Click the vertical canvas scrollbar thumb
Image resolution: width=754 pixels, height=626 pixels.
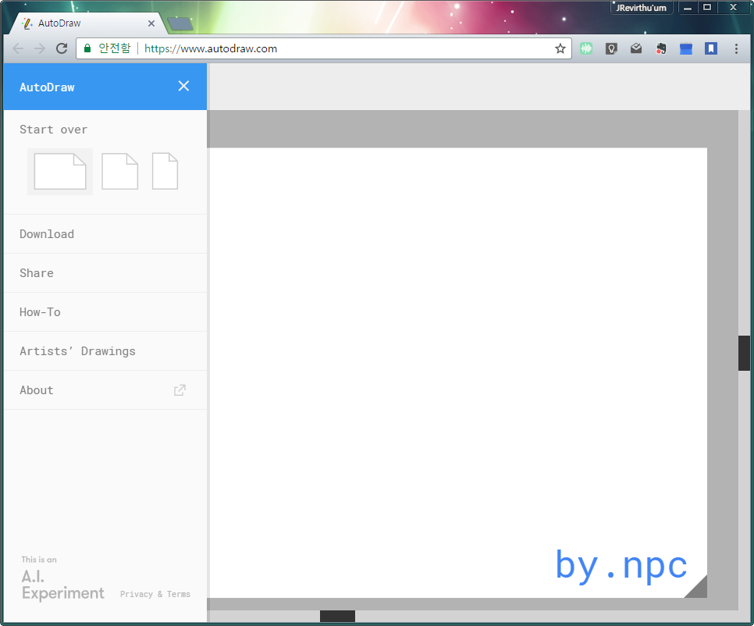click(x=744, y=353)
